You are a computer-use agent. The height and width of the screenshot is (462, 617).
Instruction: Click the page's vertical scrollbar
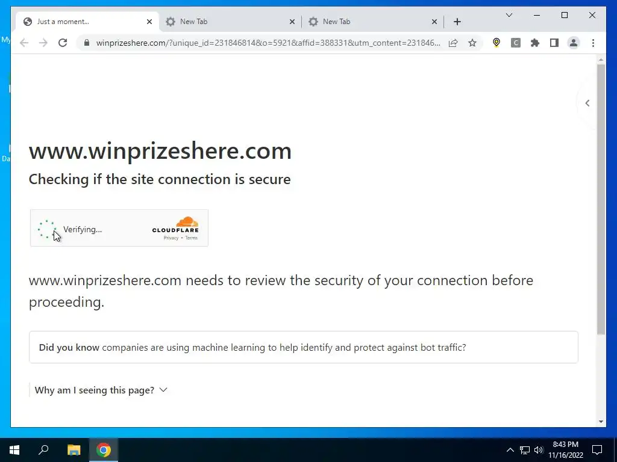coord(601,200)
